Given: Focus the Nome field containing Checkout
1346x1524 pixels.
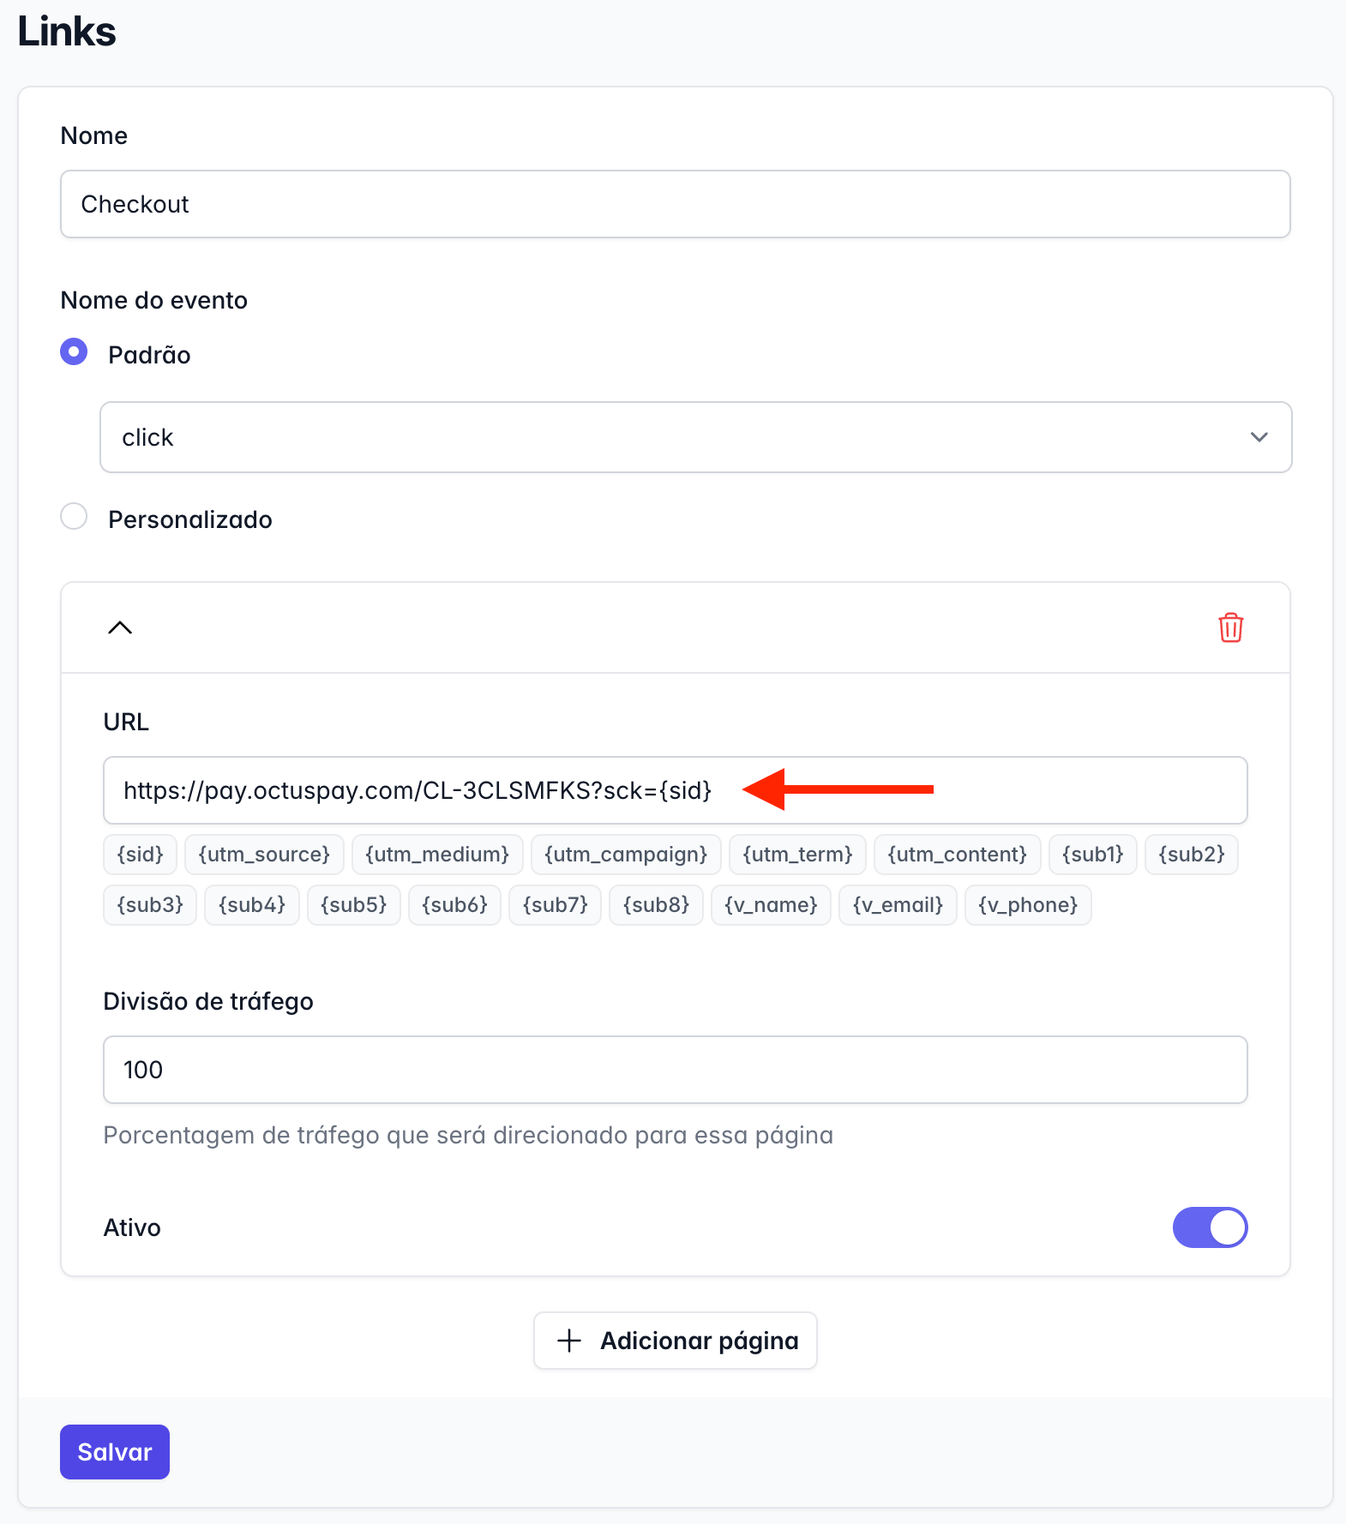Looking at the screenshot, I should pyautogui.click(x=676, y=204).
